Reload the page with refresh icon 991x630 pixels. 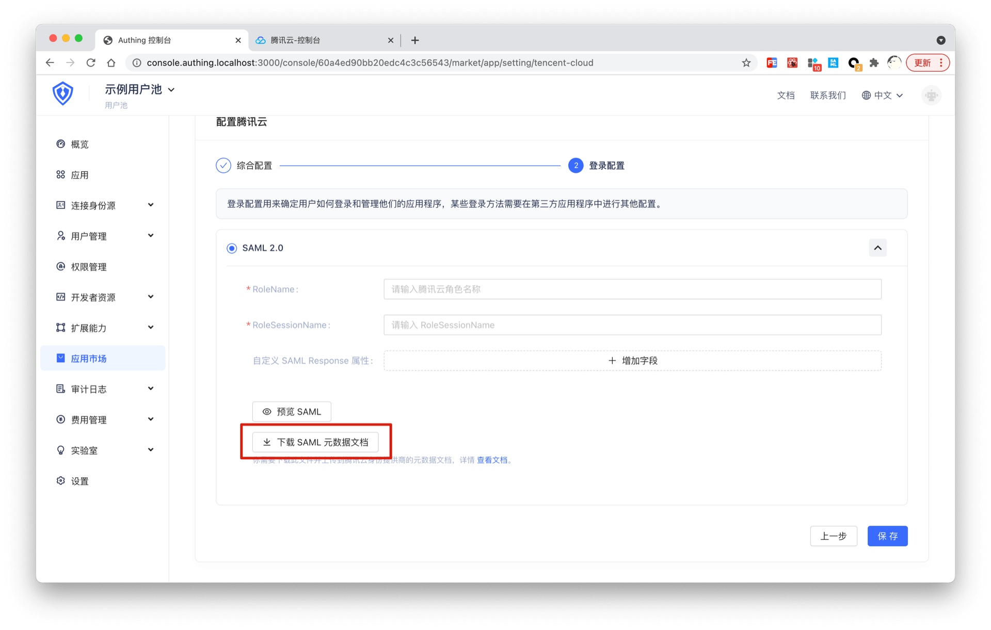[x=91, y=63]
